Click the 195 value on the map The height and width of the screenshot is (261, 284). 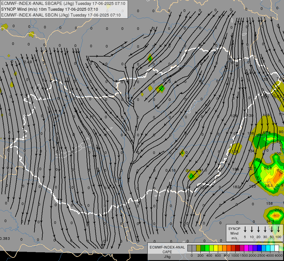(x=236, y=169)
